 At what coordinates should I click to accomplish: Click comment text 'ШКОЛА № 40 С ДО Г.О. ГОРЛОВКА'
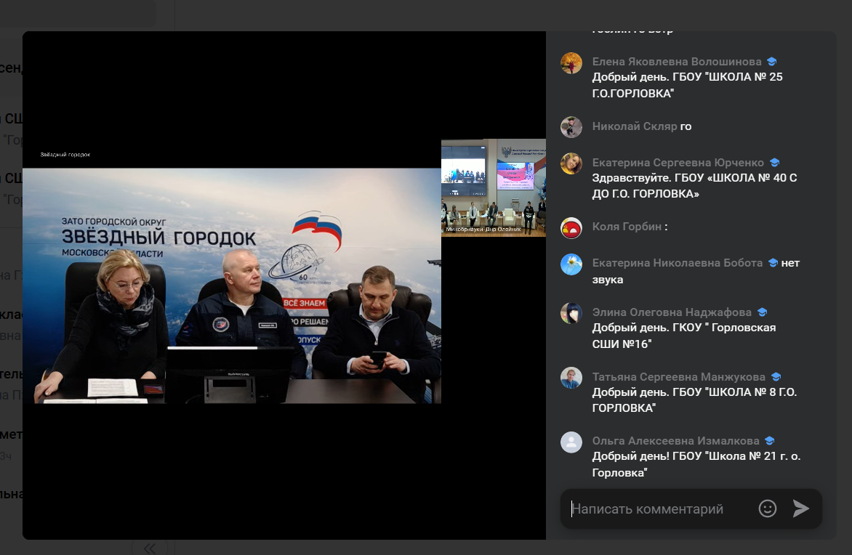click(694, 186)
